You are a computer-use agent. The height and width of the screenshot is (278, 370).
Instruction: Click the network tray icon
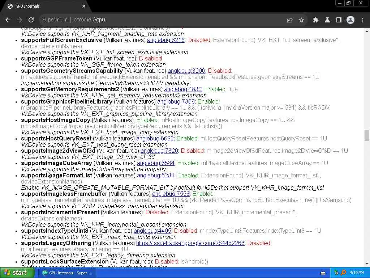point(336,273)
